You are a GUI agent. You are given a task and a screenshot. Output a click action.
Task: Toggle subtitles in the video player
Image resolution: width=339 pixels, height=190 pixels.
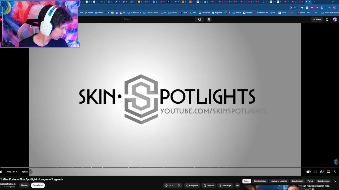[x=315, y=172]
